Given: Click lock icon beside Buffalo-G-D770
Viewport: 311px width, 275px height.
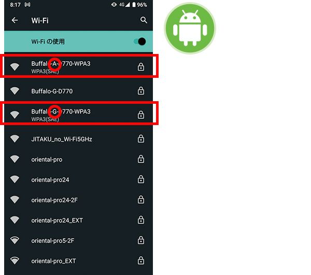Looking at the screenshot, I should pyautogui.click(x=141, y=91).
